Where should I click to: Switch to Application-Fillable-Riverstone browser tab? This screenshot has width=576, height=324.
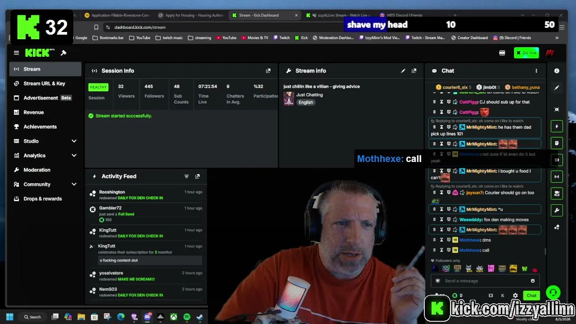(x=117, y=15)
